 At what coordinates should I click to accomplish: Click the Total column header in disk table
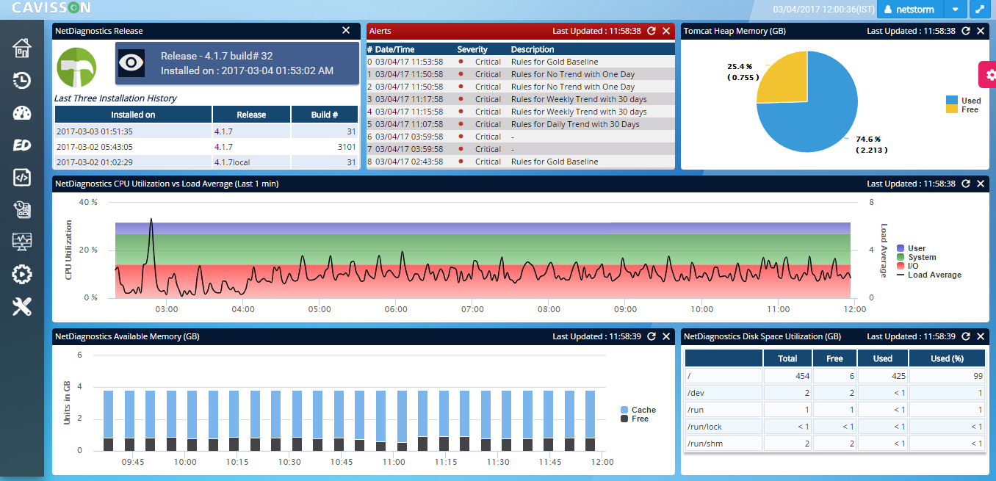point(787,358)
